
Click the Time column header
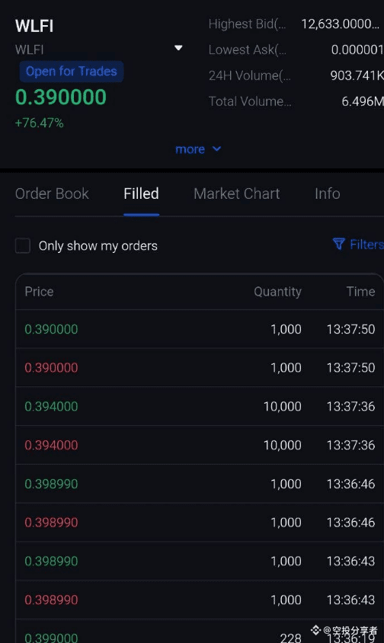click(360, 292)
